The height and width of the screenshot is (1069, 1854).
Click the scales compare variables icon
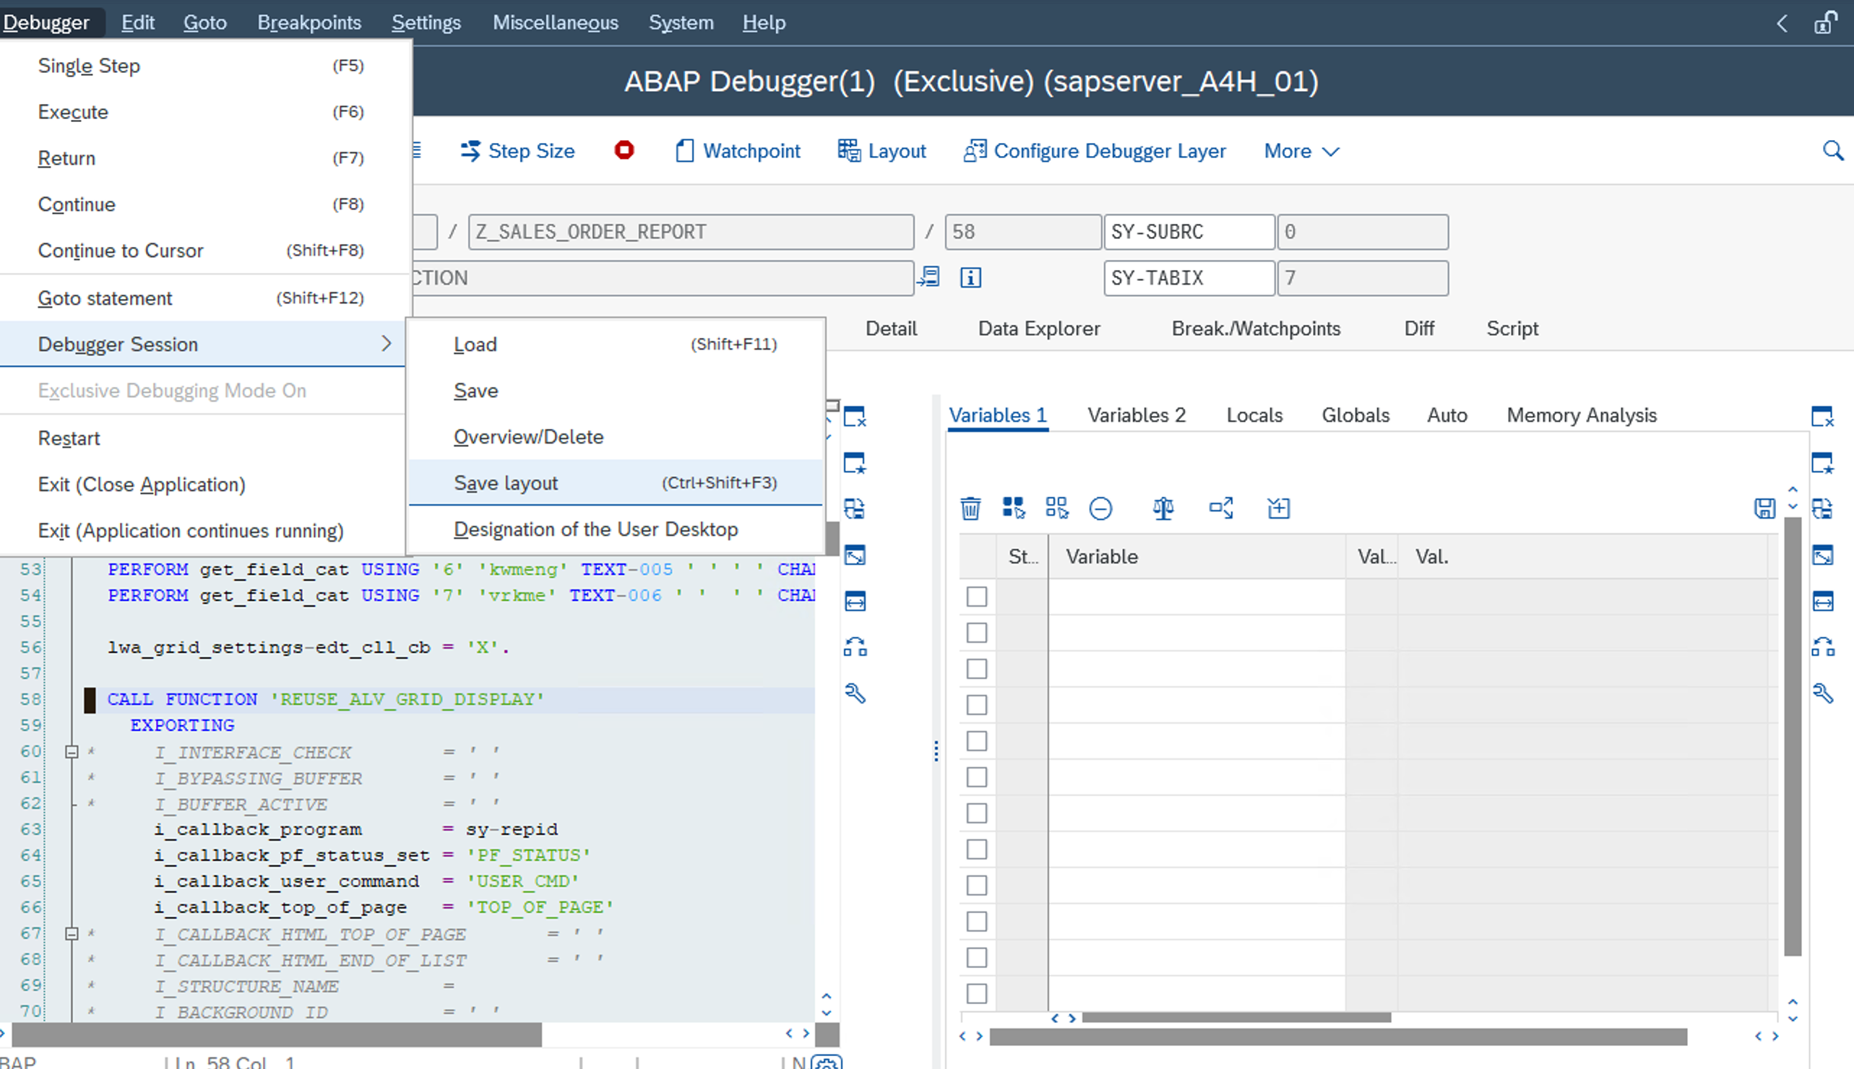click(x=1163, y=508)
